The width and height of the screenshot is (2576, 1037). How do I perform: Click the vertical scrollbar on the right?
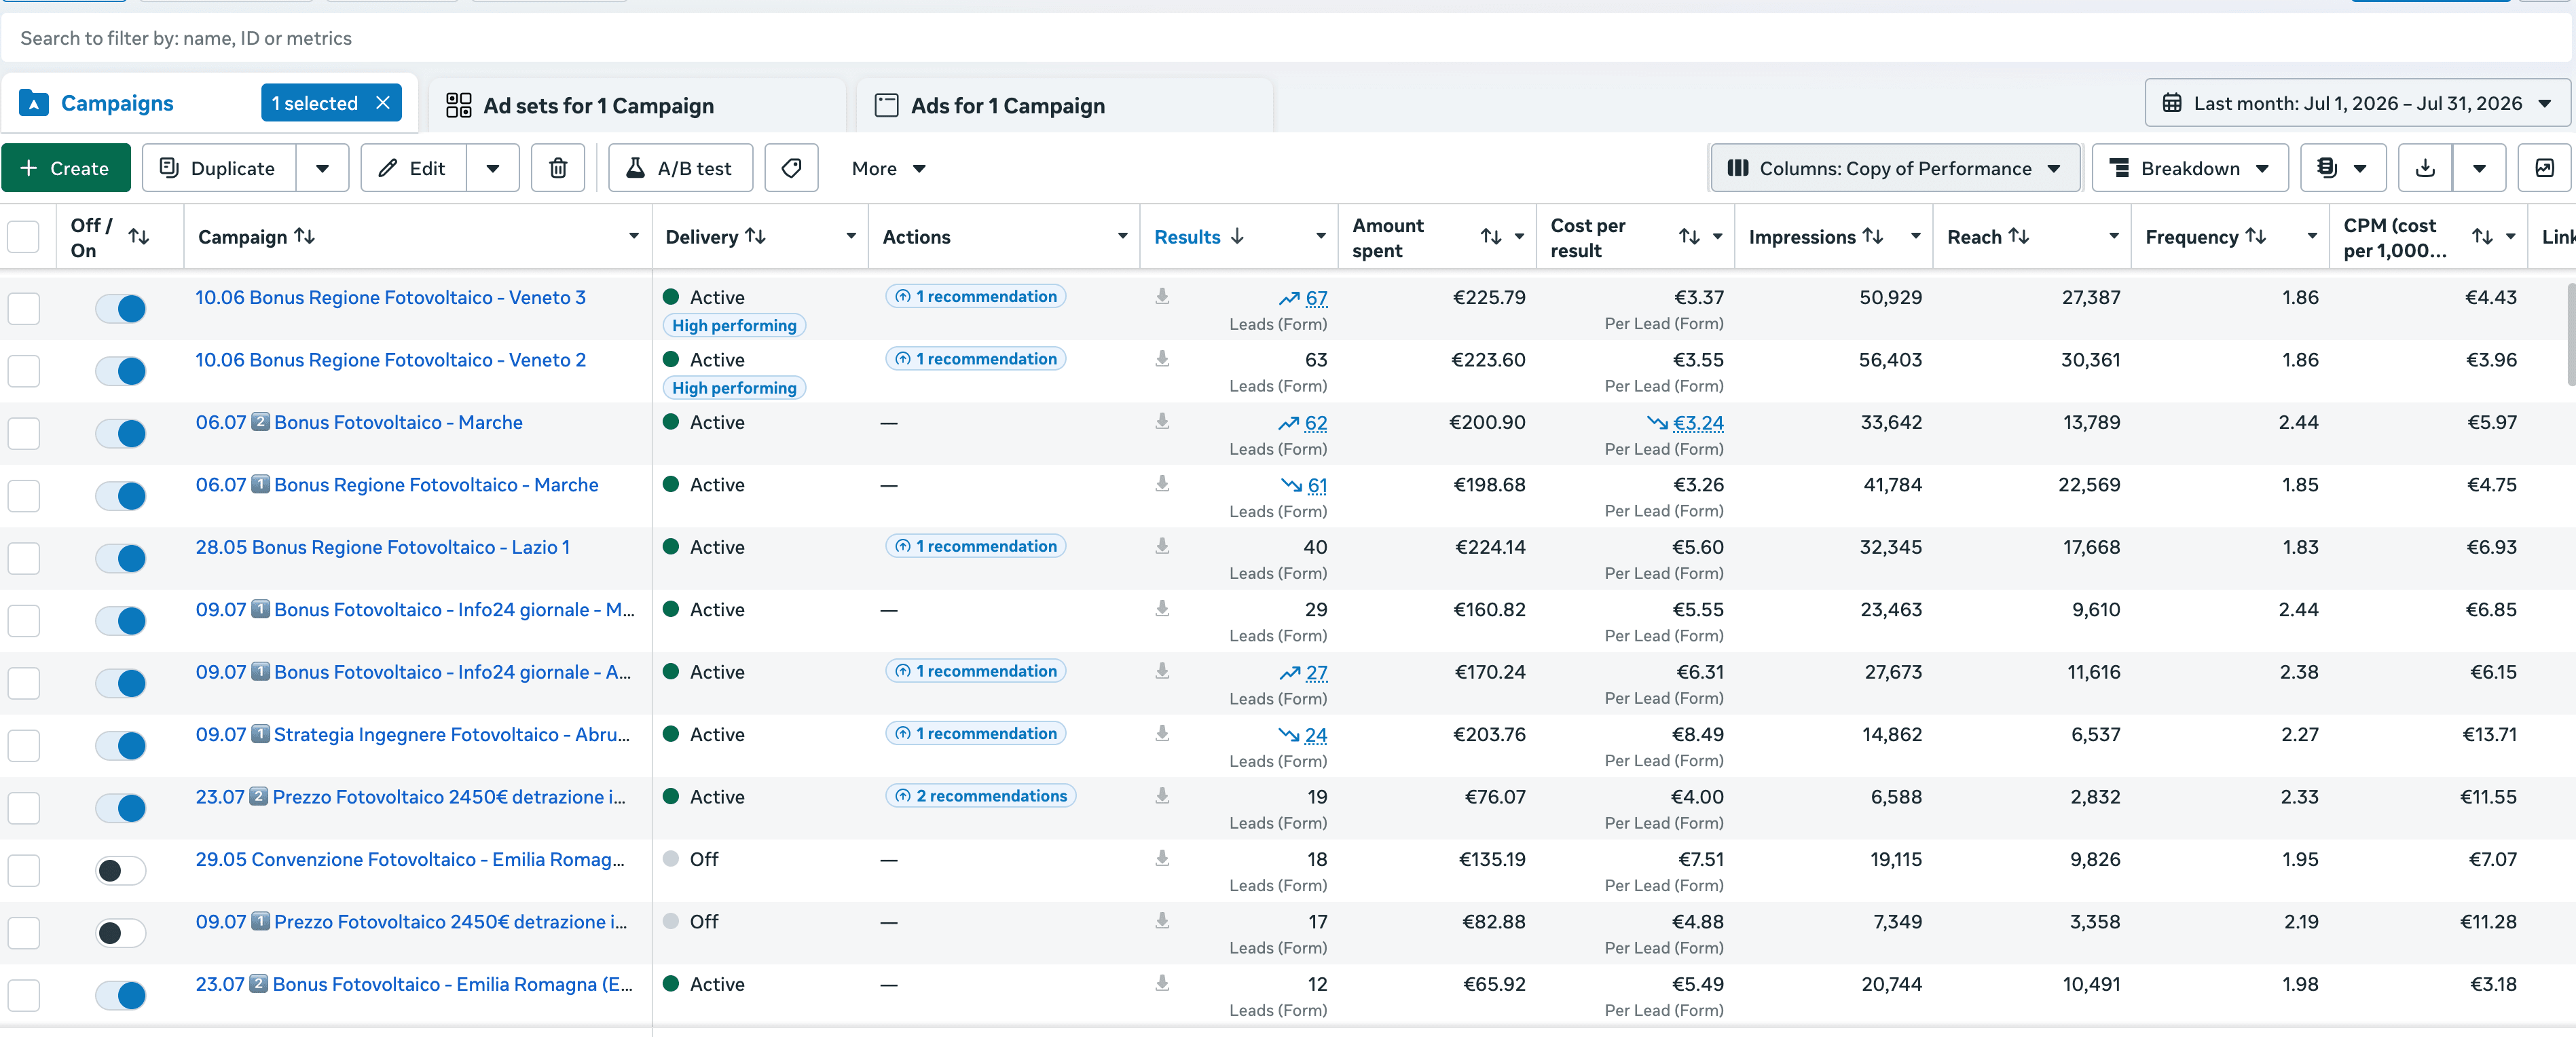pos(2571,335)
